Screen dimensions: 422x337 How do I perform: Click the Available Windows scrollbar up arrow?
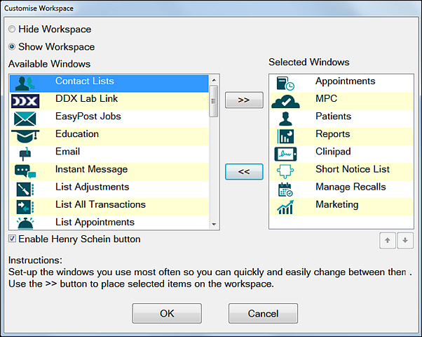click(x=214, y=80)
